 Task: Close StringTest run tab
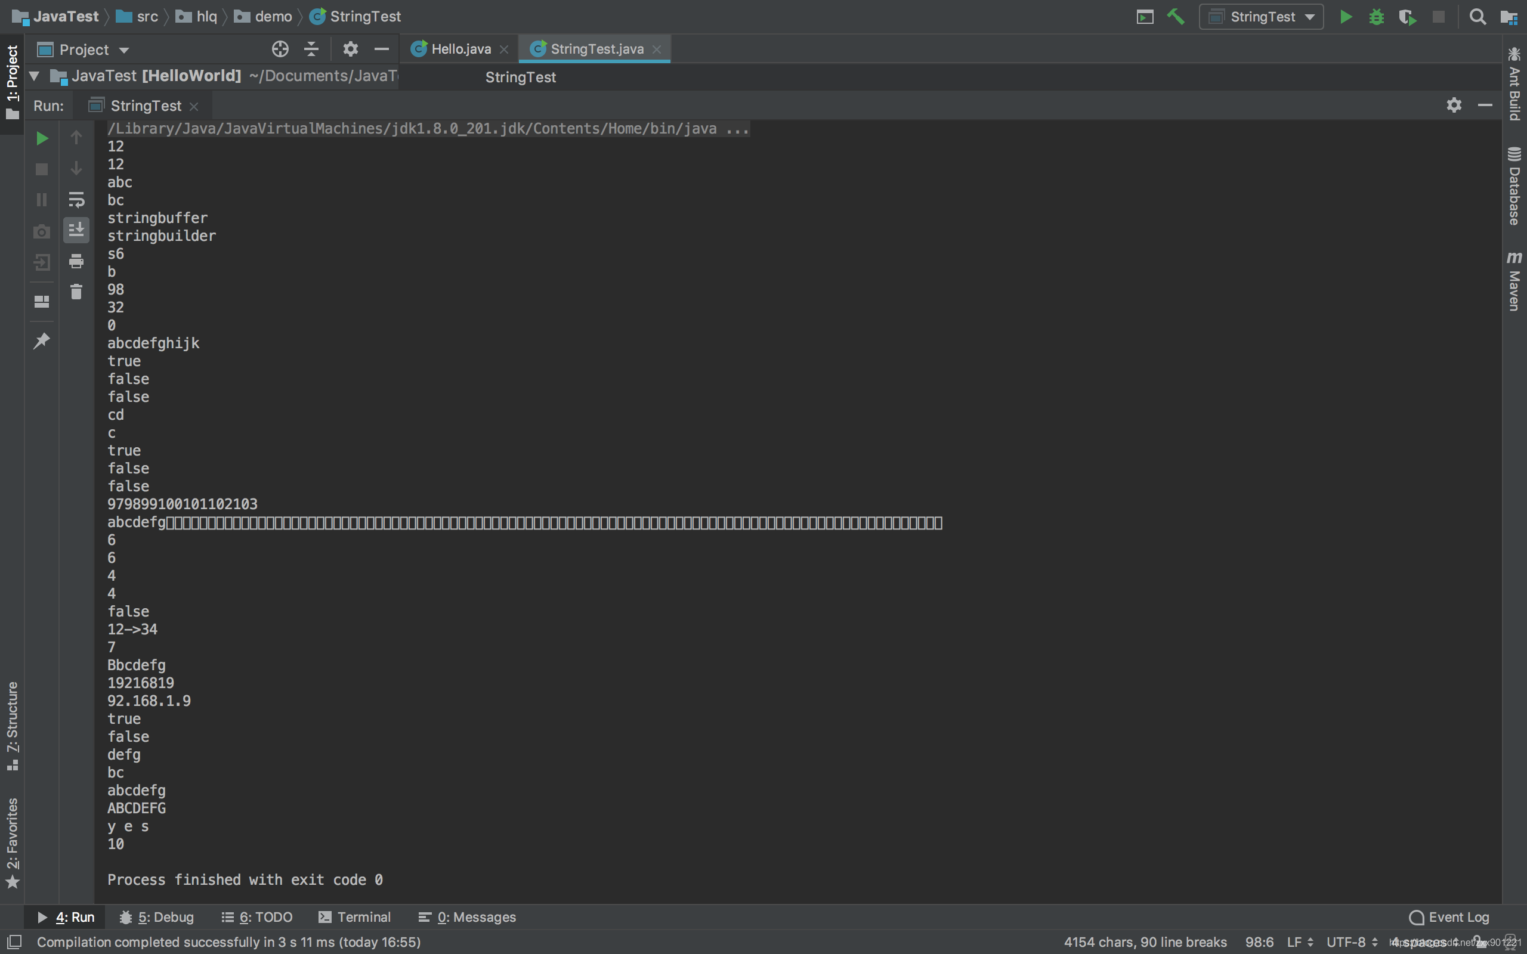[x=194, y=107]
